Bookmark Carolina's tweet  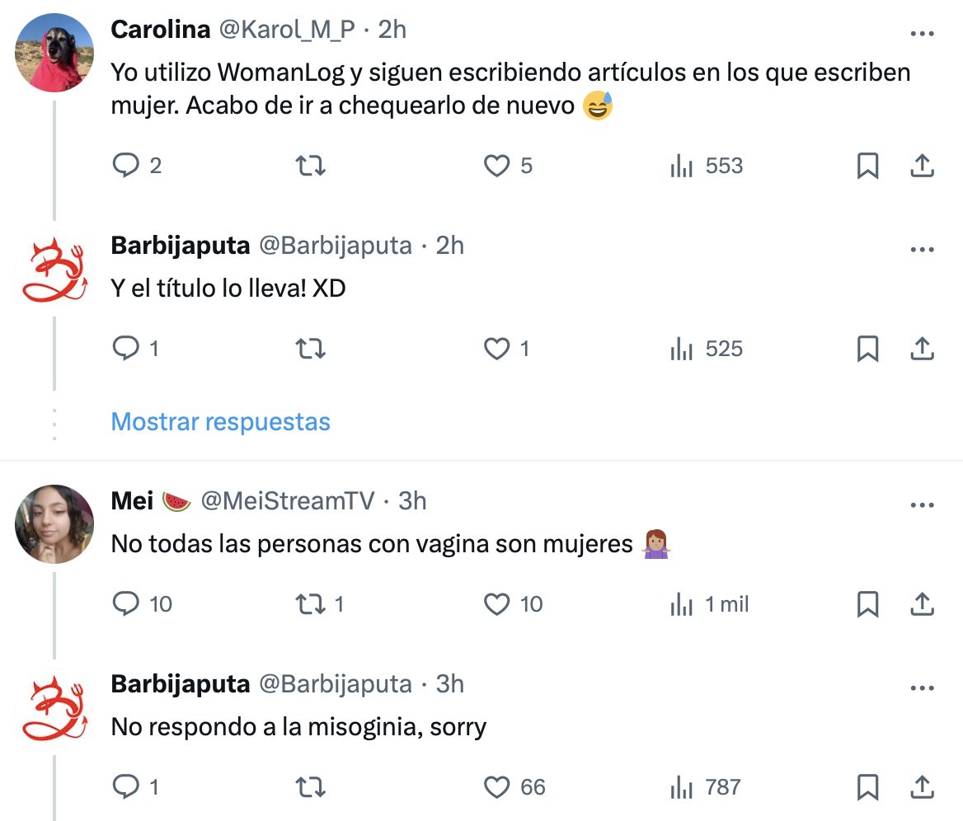click(867, 167)
